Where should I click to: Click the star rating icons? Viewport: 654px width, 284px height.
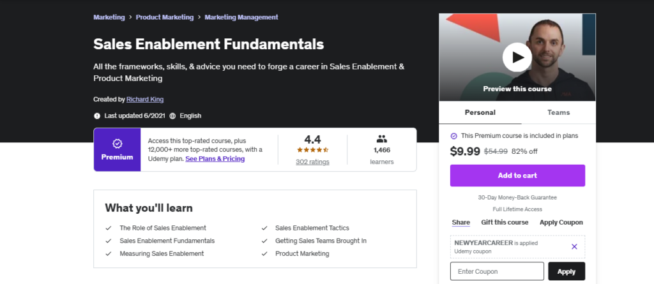312,150
